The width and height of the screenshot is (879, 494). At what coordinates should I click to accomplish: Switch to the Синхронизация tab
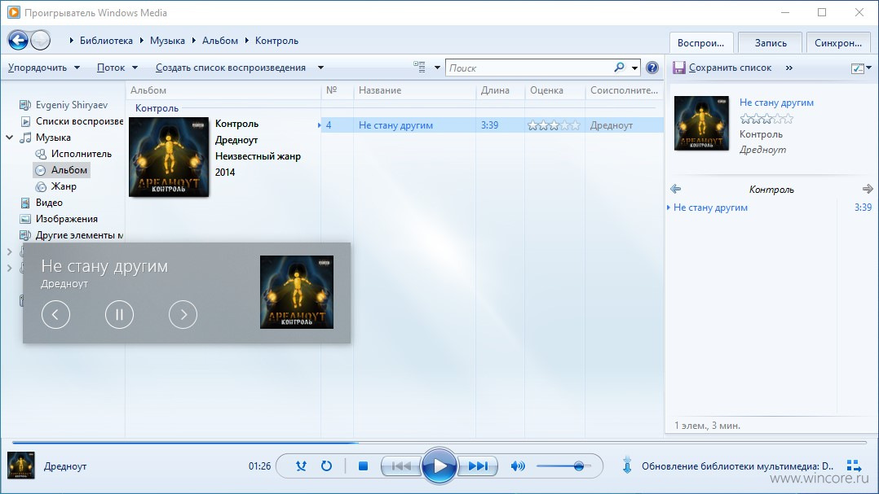coord(838,42)
